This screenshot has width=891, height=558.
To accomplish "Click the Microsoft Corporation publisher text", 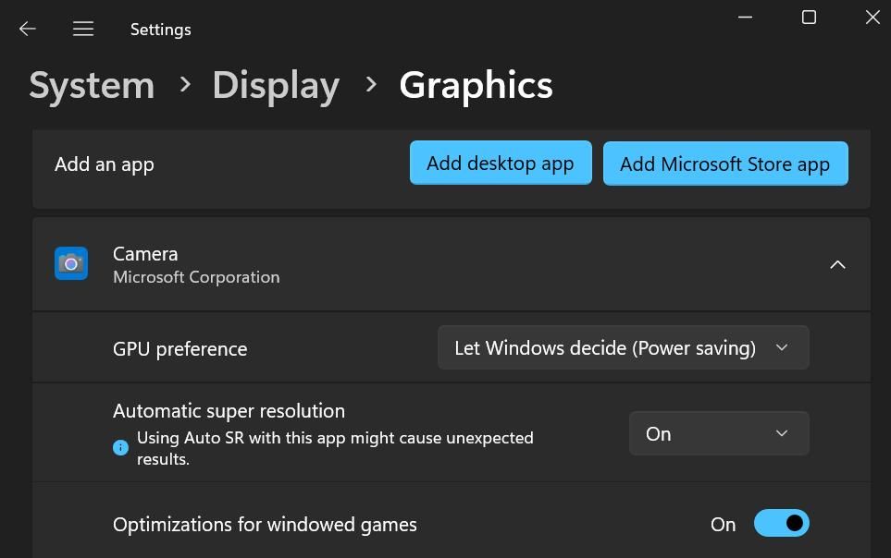I will [x=196, y=277].
